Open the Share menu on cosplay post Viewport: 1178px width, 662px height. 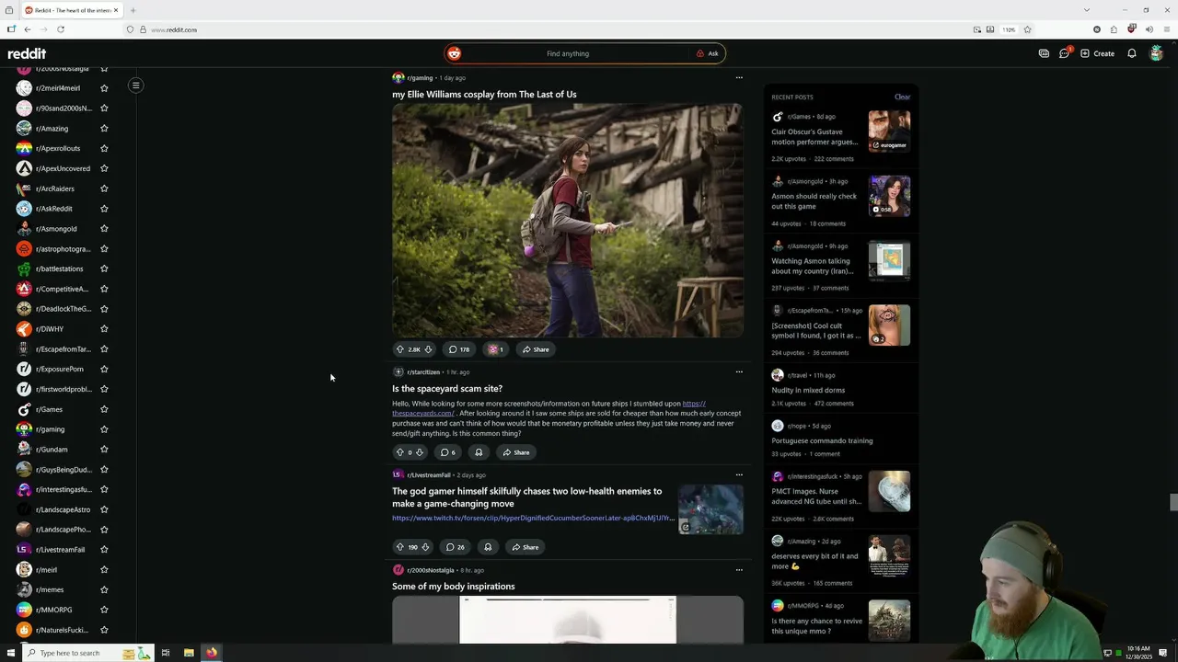pos(536,349)
